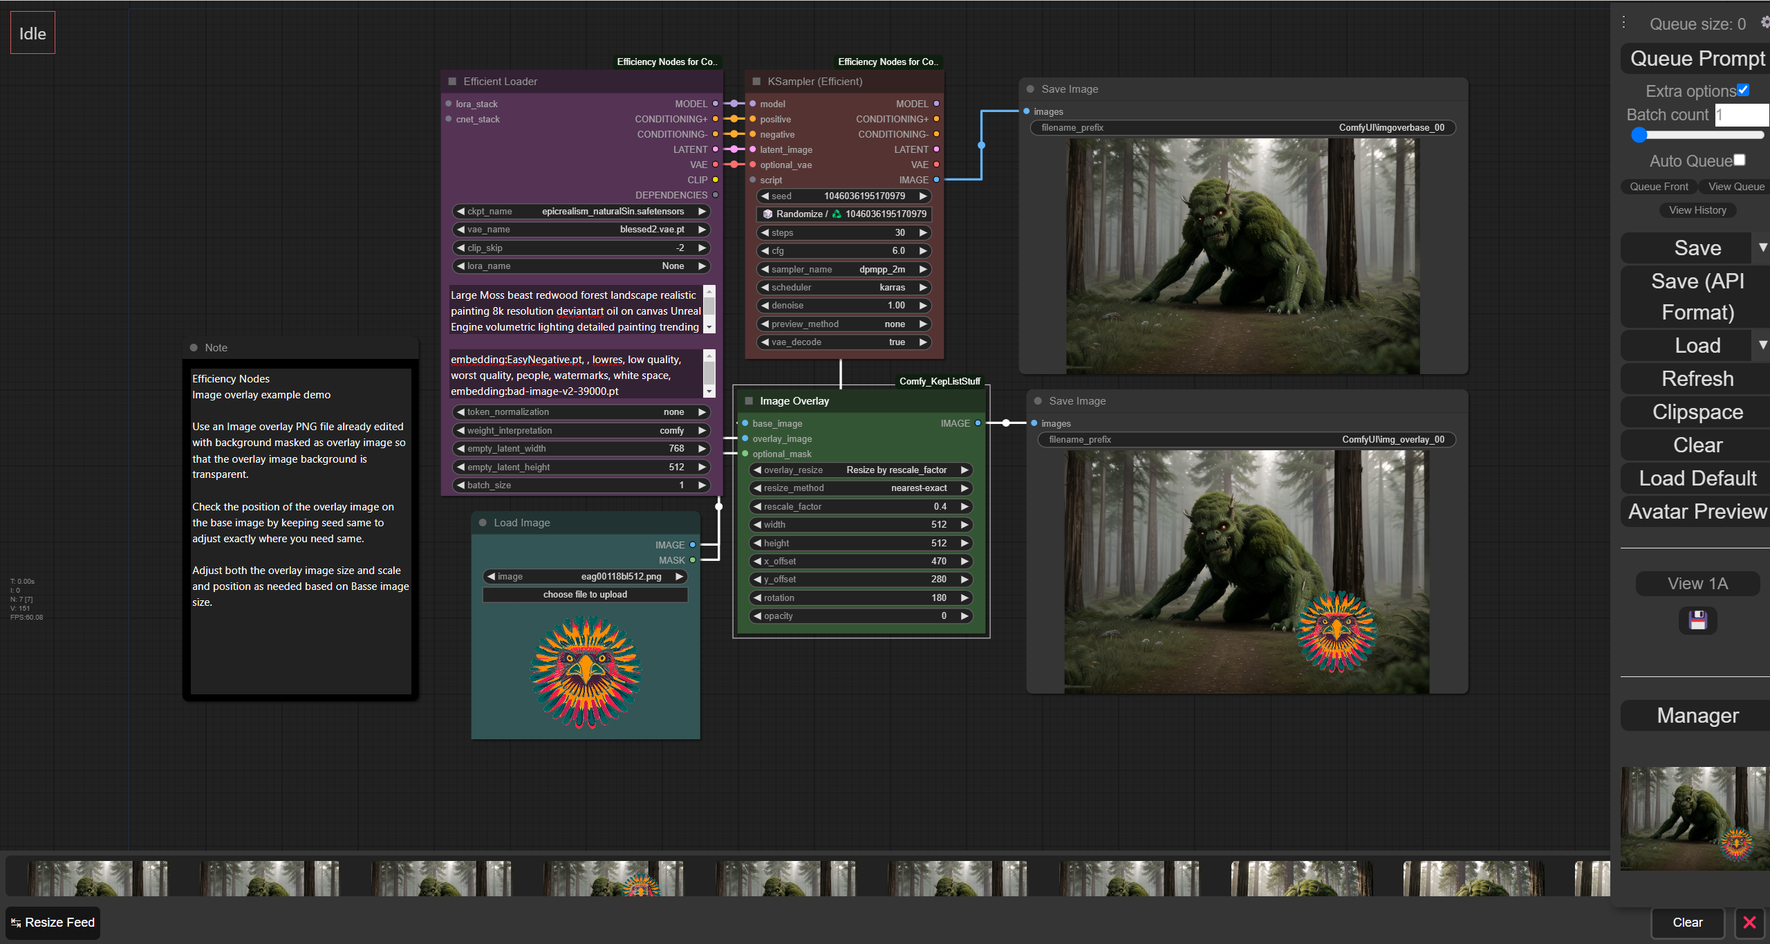Image resolution: width=1770 pixels, height=944 pixels.
Task: Click the red X beside Clear
Action: pos(1749,923)
